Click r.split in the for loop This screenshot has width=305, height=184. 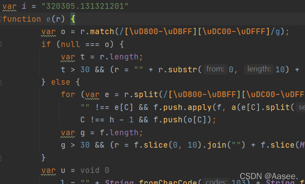(x=141, y=94)
